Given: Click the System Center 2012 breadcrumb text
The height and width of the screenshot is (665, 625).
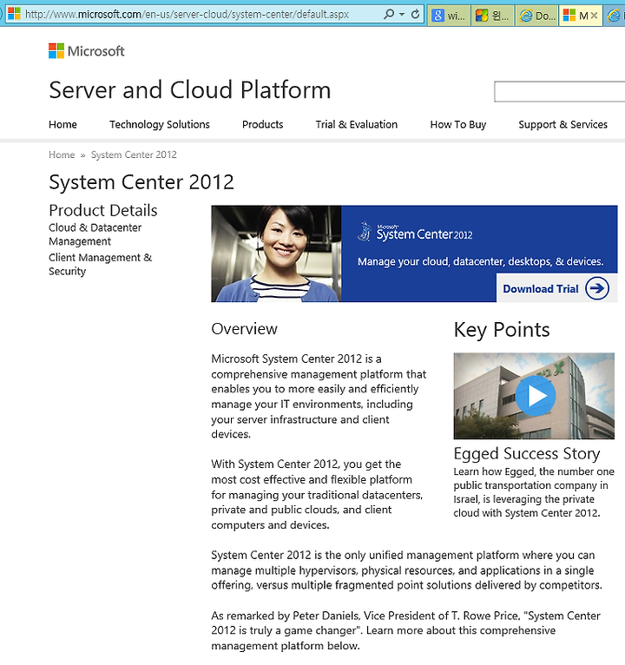Looking at the screenshot, I should (134, 155).
